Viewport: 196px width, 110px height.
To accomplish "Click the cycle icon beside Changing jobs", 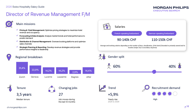I will tap(52, 89).
